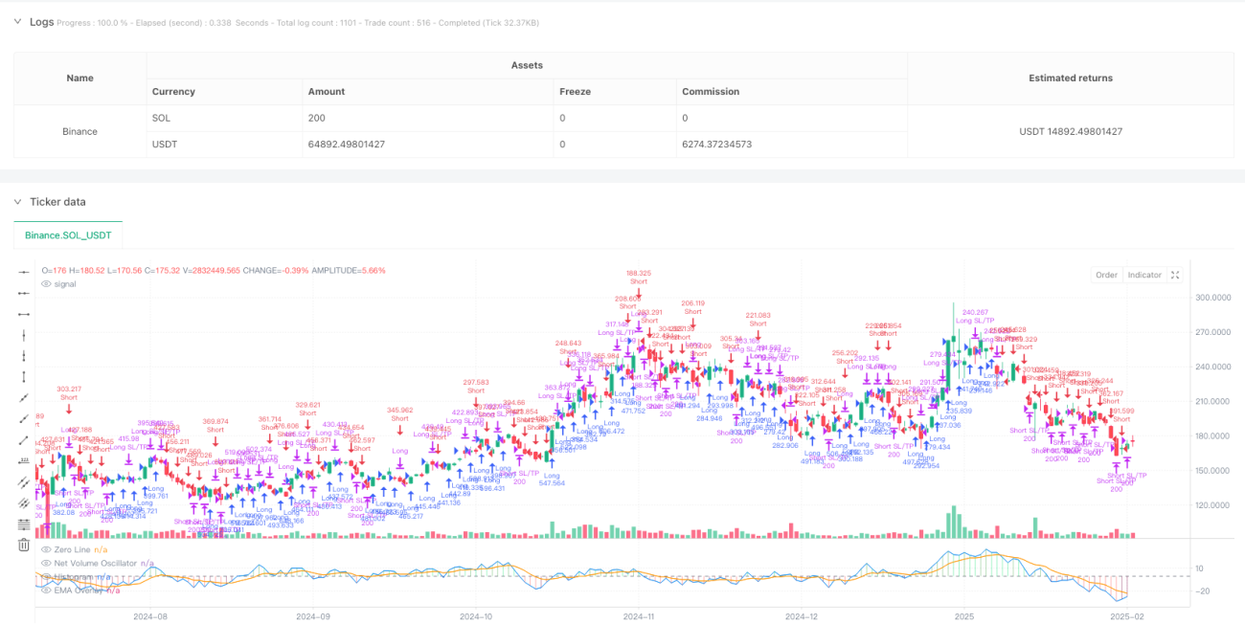Click the 2024-11 label on time axis
This screenshot has height=624, width=1245.
pyautogui.click(x=638, y=617)
